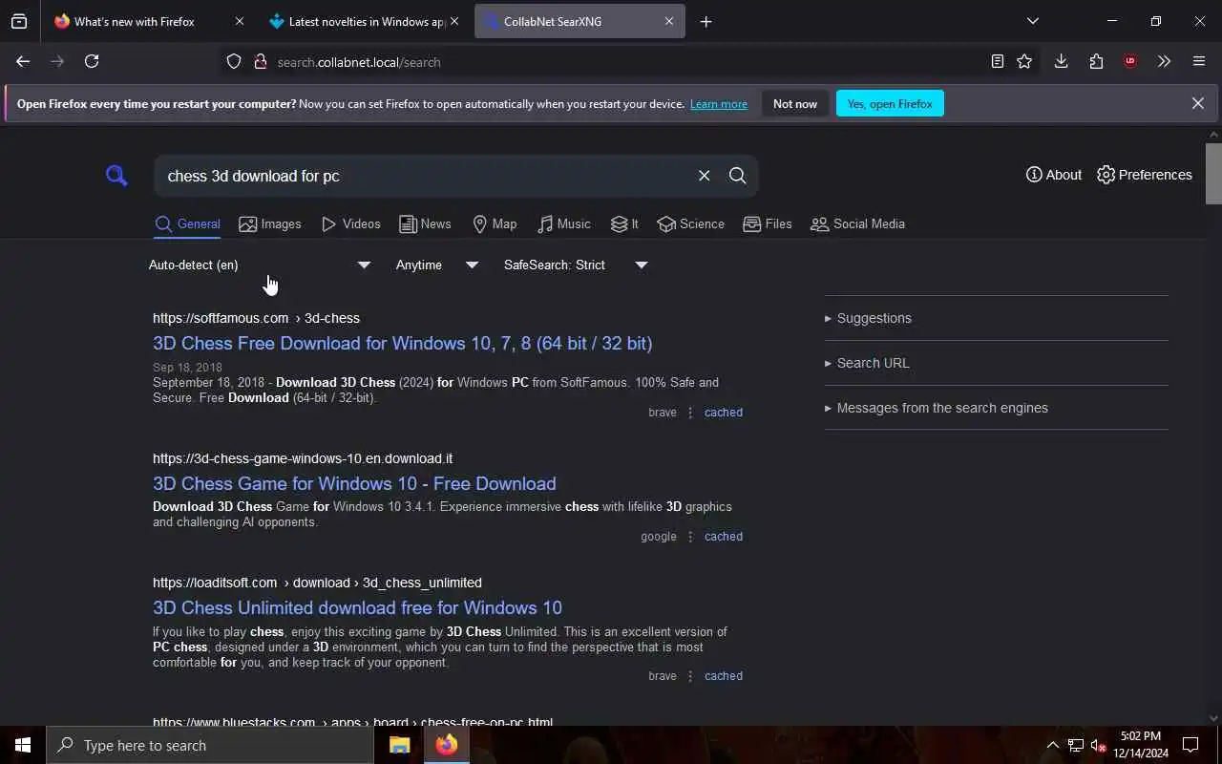1222x764 pixels.
Task: Open the Extensions menu
Action: pos(1096,61)
